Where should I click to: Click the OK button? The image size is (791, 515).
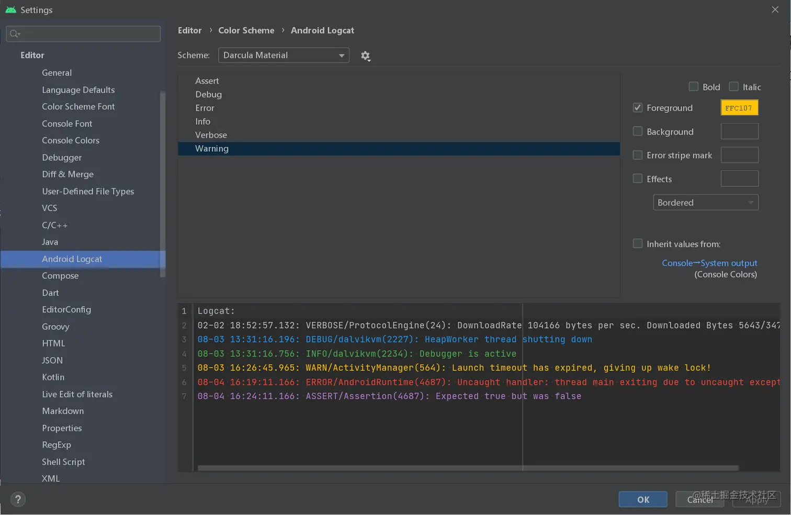pos(643,499)
